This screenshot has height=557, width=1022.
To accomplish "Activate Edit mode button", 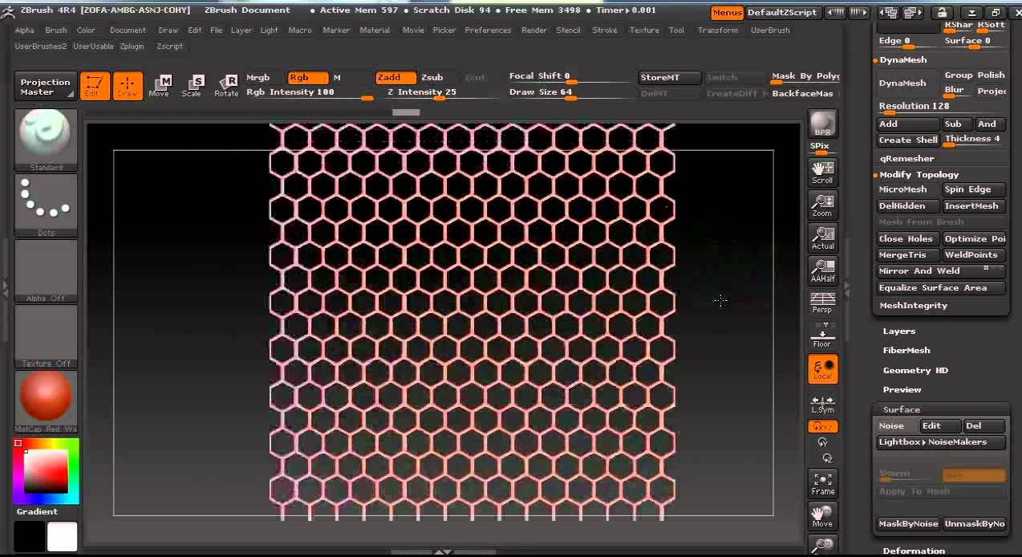I will (x=95, y=86).
